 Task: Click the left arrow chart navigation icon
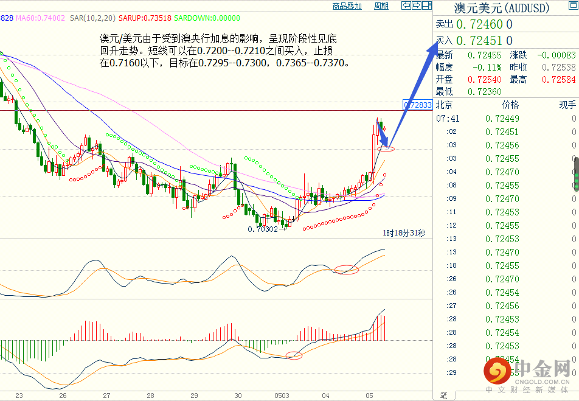click(406, 5)
